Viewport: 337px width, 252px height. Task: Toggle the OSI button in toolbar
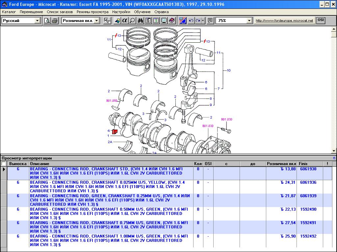pyautogui.click(x=320, y=20)
